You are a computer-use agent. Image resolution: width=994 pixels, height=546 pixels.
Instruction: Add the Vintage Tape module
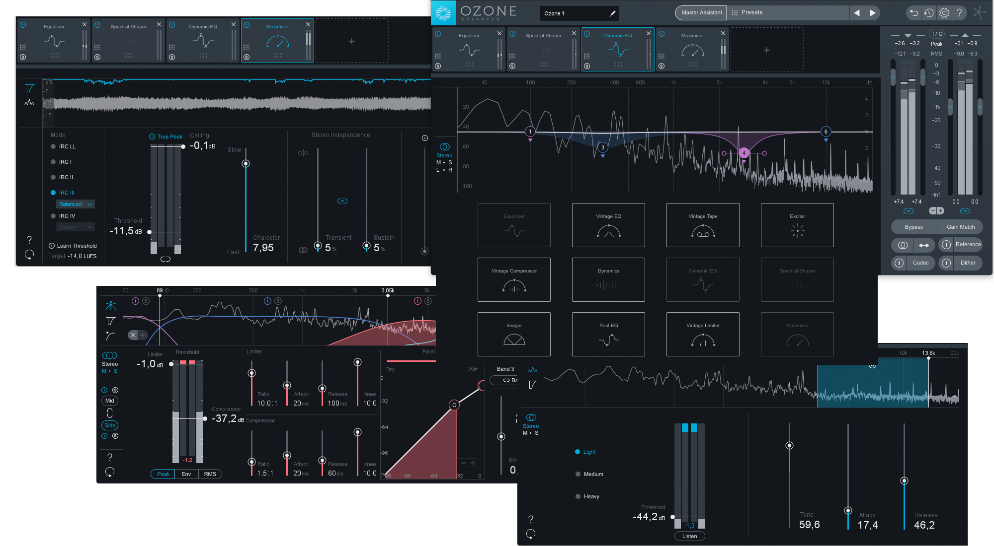[x=703, y=225]
